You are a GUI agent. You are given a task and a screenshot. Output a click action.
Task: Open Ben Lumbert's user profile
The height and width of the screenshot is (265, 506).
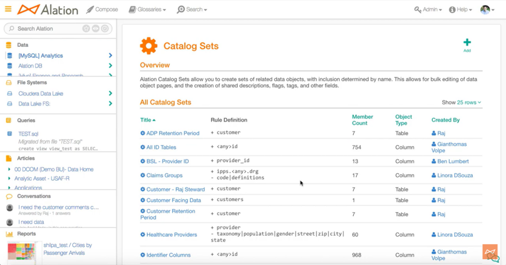click(450, 162)
